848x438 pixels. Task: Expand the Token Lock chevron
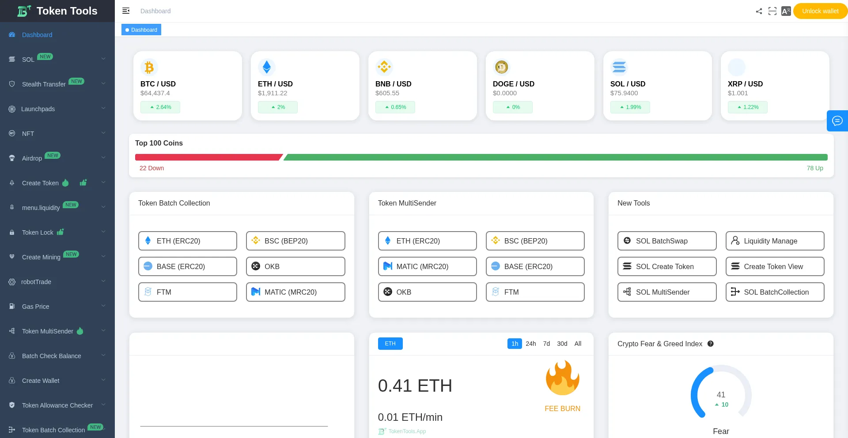click(103, 232)
